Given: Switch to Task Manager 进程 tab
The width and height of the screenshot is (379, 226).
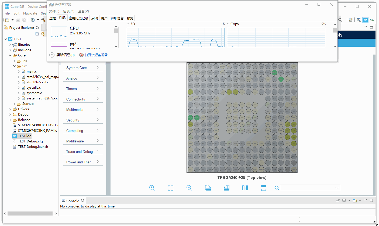Looking at the screenshot, I should point(53,18).
